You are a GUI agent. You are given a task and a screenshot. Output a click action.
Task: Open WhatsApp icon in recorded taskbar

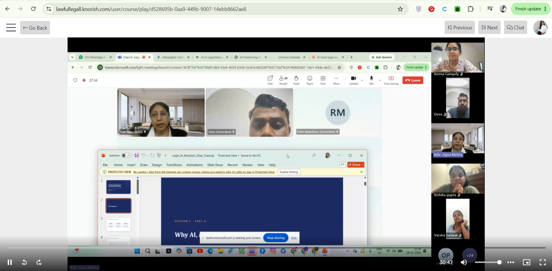(x=241, y=251)
